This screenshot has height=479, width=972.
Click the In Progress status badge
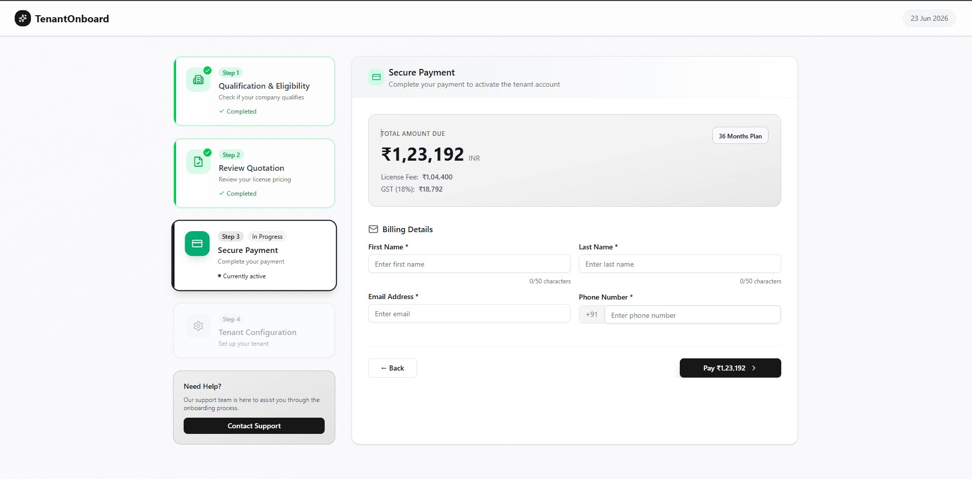pyautogui.click(x=267, y=237)
